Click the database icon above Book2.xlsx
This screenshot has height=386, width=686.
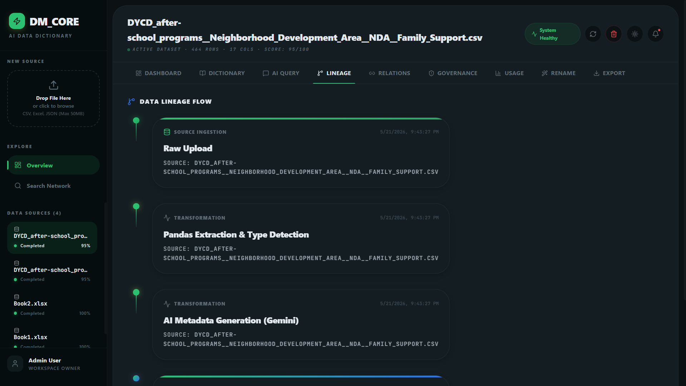(16, 297)
